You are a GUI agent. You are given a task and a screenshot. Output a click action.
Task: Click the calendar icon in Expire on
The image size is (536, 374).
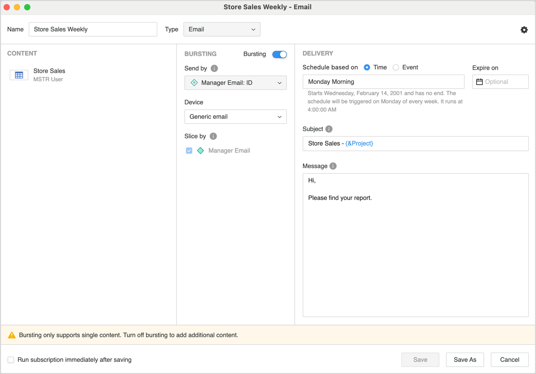(x=479, y=82)
